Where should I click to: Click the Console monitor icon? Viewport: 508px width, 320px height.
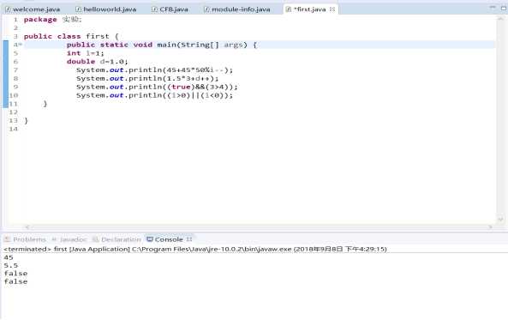click(x=150, y=239)
